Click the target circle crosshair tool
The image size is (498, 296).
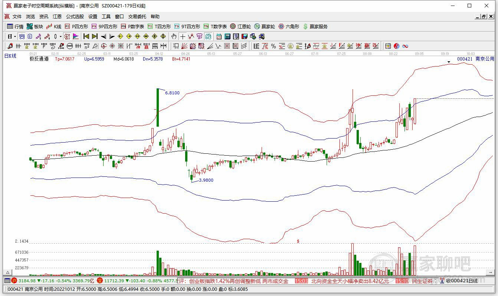(103, 46)
